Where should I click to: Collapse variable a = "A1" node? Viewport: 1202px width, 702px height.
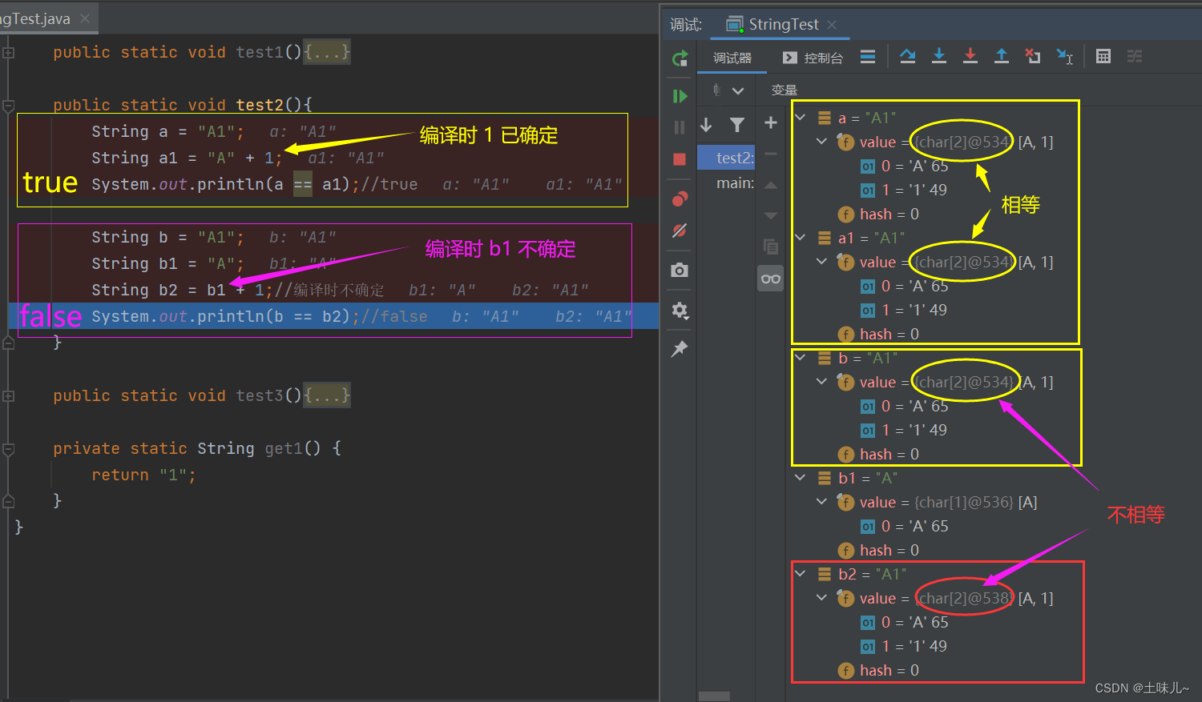(x=800, y=118)
